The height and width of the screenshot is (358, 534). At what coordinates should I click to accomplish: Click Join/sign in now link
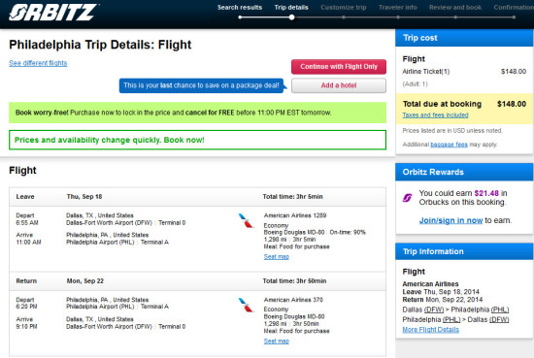pos(451,220)
